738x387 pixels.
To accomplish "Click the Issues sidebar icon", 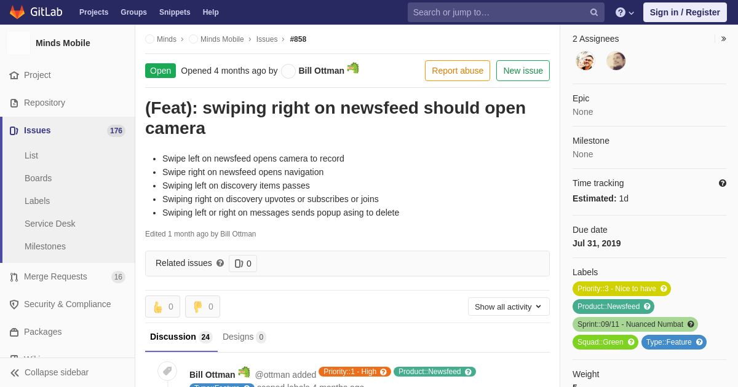I will click(x=14, y=130).
